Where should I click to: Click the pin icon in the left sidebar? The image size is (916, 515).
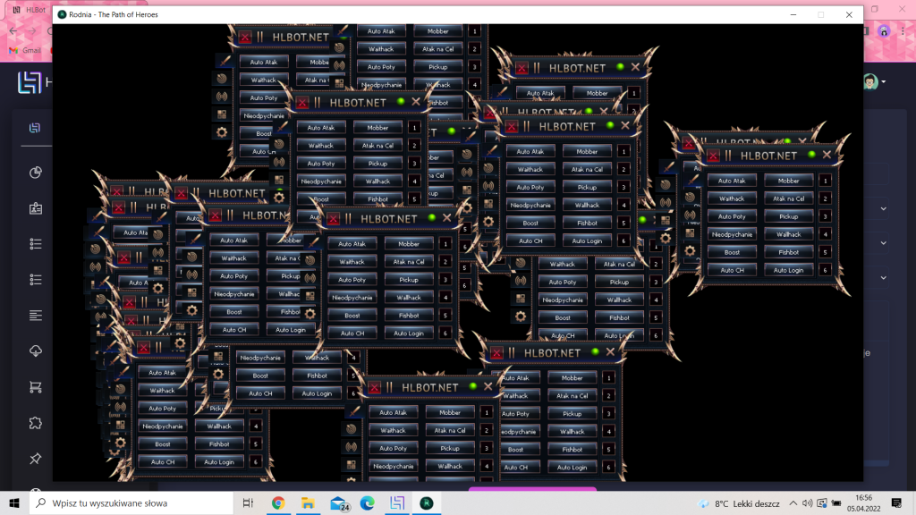pos(36,459)
